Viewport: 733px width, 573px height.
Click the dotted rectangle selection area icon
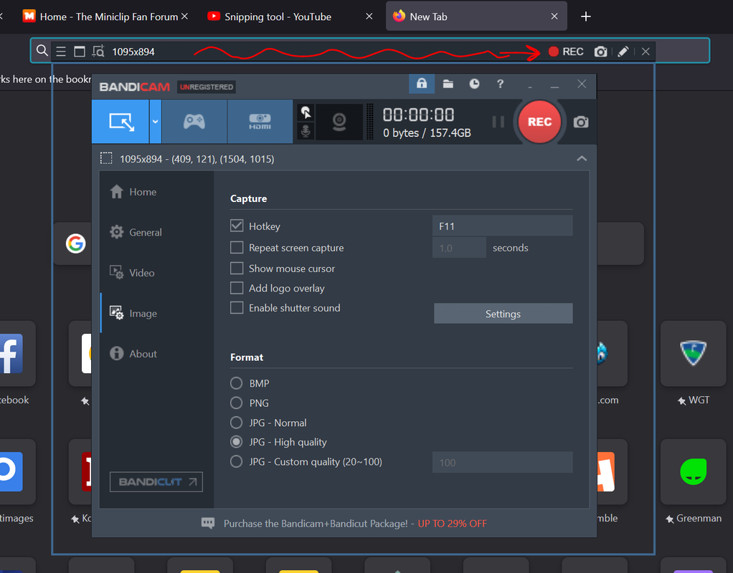pos(107,158)
